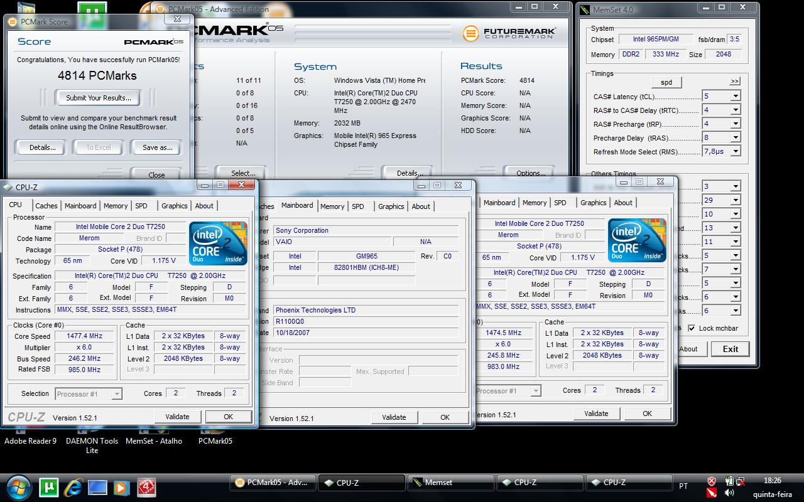Image resolution: width=804 pixels, height=502 pixels.
Task: Click the MemSet 4.0 title bar icon
Action: [x=585, y=9]
